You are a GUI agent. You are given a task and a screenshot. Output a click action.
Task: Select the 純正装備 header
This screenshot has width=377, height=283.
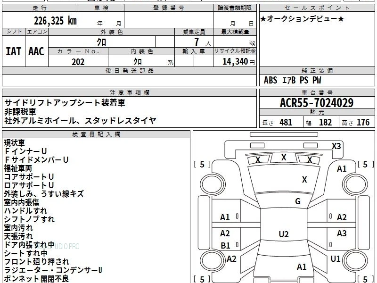click(317, 70)
